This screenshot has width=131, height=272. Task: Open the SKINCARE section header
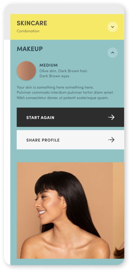32,23
